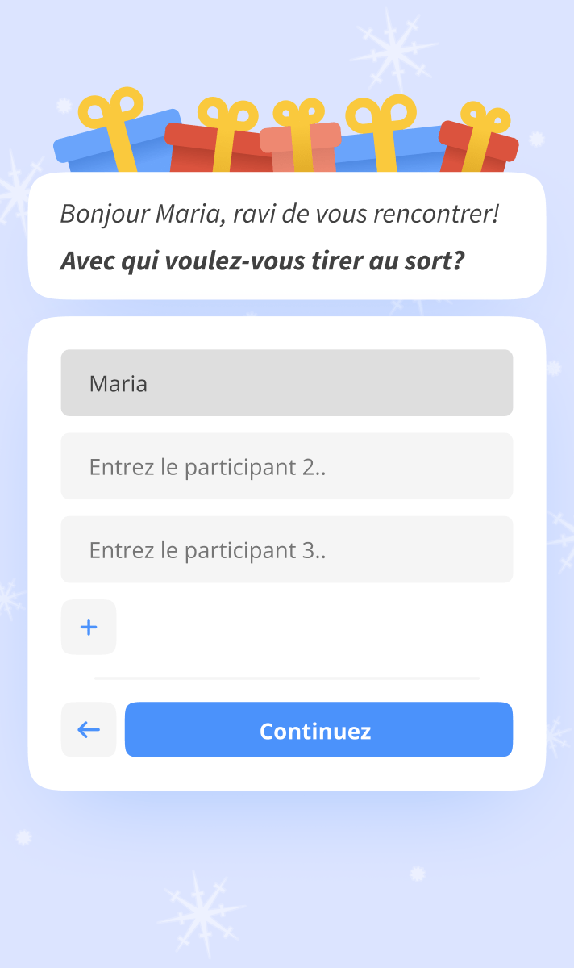Click the prefilled Maria name field
This screenshot has height=968, width=574.
tap(286, 383)
